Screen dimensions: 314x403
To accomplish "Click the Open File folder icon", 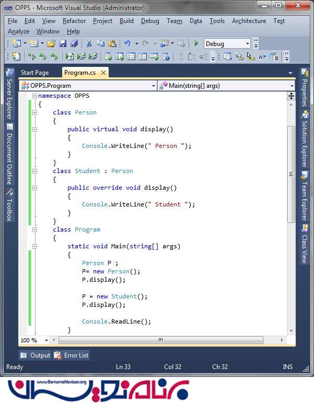I will [x=51, y=44].
